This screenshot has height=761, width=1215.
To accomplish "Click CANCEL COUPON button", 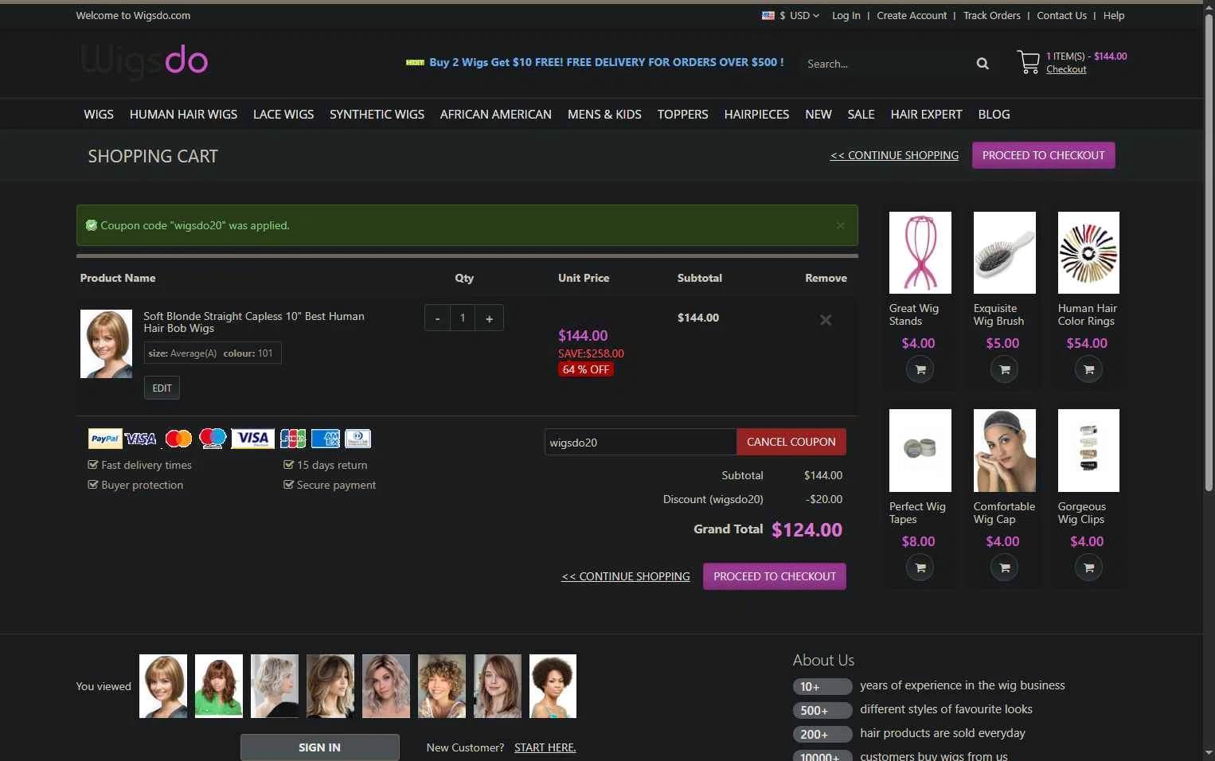I will pyautogui.click(x=791, y=442).
